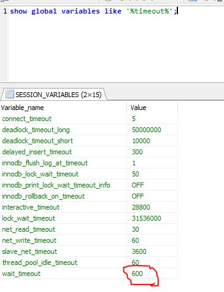224x292 pixels.
Task: Click value 60 for thread_pool_idle_timeout
Action: pos(152,262)
